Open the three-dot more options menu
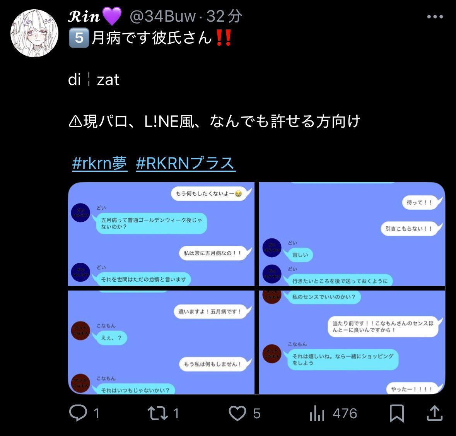Image resolution: width=456 pixels, height=436 pixels. (435, 17)
